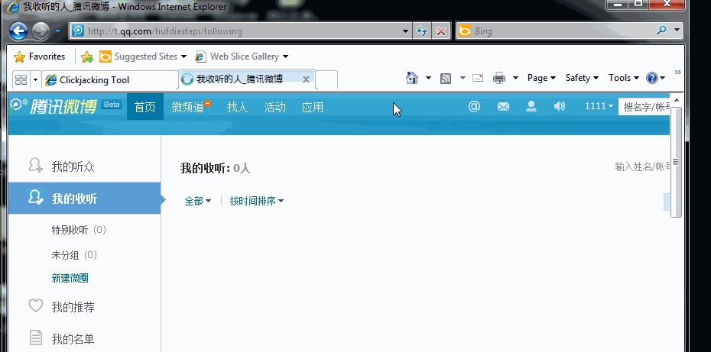Image resolution: width=711 pixels, height=352 pixels.
Task: Click the page vertical scrollbar thumb
Action: click(x=676, y=162)
